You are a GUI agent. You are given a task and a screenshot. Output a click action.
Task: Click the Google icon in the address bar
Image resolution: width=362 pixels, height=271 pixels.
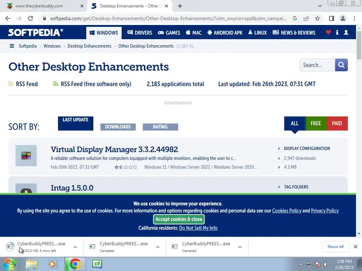point(294,18)
